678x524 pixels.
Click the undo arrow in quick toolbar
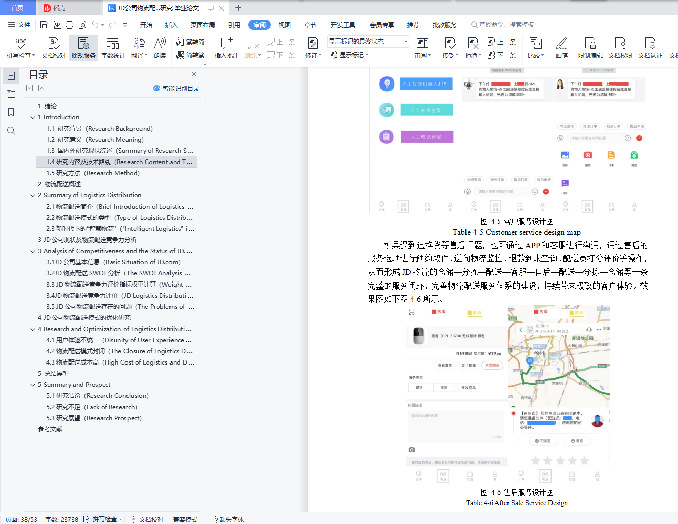click(95, 25)
